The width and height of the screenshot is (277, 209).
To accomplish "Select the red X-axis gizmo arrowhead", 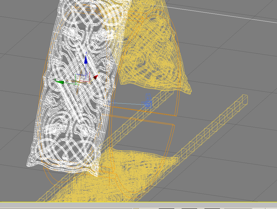I will (95, 77).
